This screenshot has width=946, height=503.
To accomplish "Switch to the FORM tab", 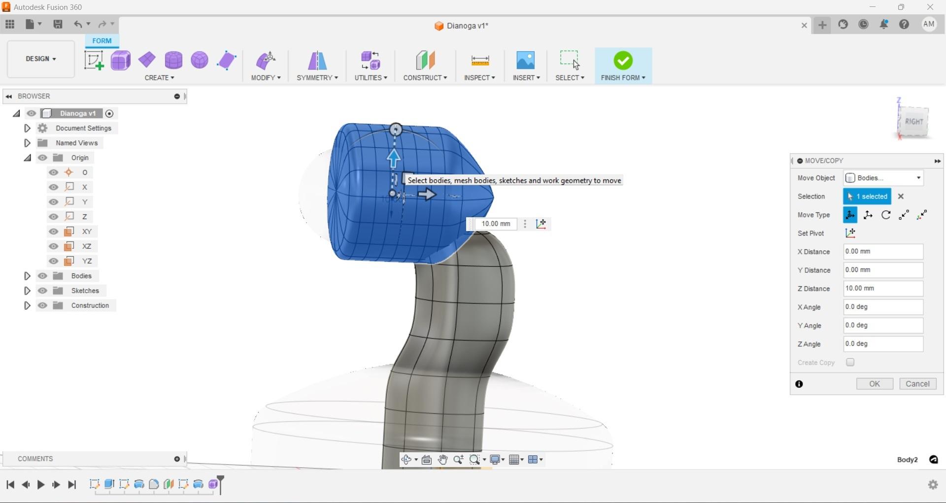I will [102, 41].
